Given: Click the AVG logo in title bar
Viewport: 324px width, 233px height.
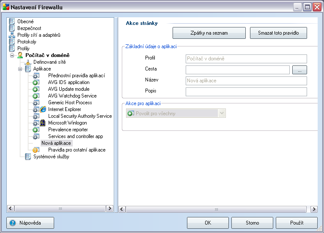Looking at the screenshot, I should coord(6,7).
